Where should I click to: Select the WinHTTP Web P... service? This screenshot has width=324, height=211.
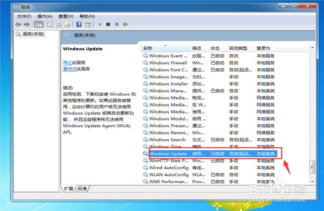(209, 161)
